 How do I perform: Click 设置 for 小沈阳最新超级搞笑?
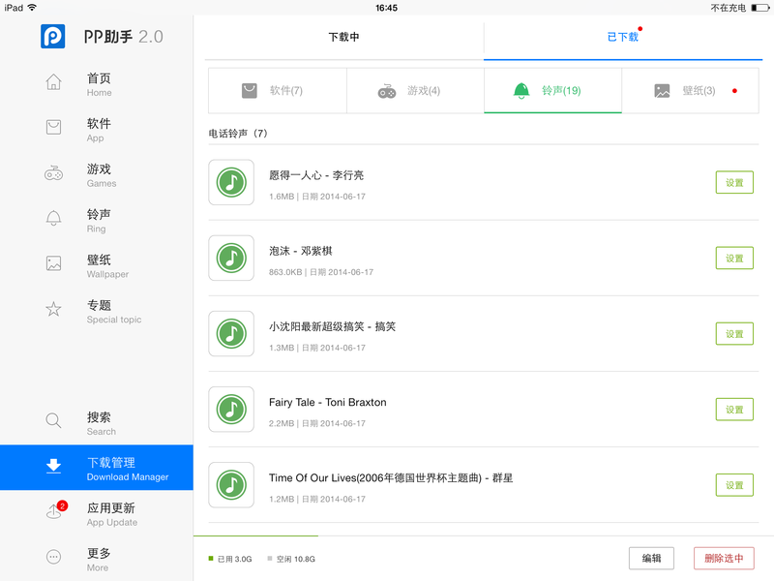pos(734,333)
